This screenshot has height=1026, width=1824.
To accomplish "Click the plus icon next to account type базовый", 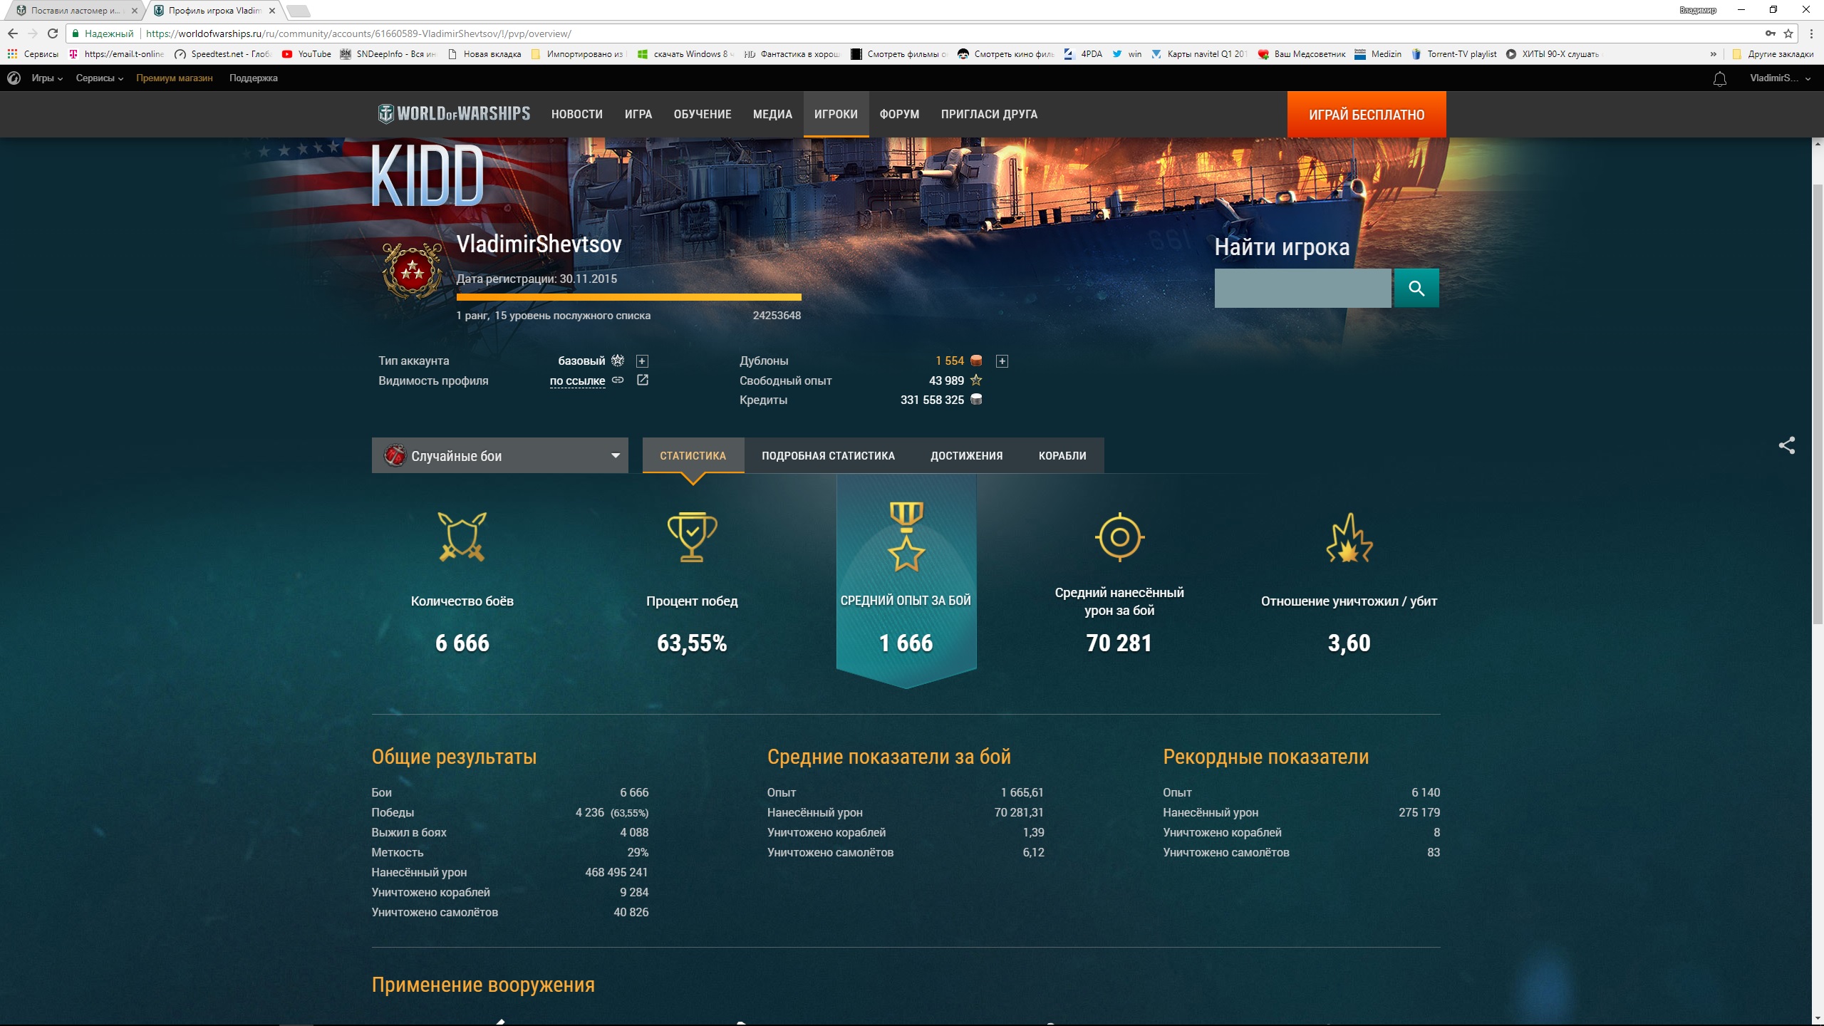I will (642, 361).
